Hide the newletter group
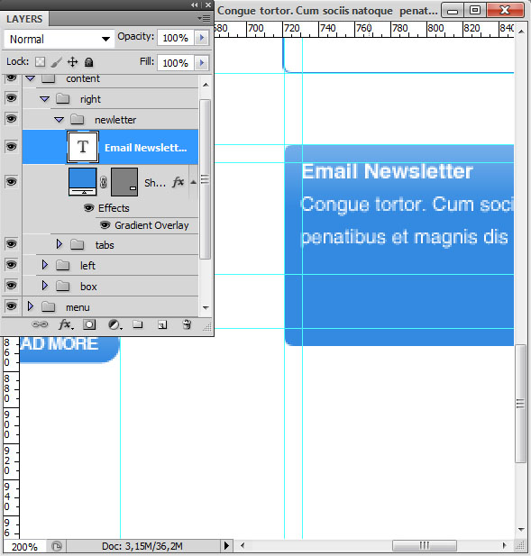The width and height of the screenshot is (531, 556). [x=12, y=118]
